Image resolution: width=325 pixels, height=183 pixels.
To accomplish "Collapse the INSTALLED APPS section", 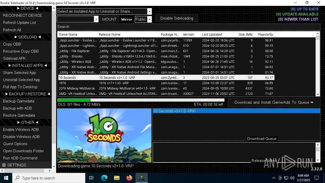I will click(28, 65).
